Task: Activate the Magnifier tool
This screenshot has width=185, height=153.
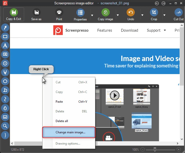Action: pos(5,126)
